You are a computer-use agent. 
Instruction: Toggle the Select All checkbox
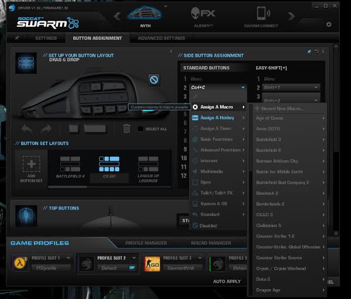point(140,129)
